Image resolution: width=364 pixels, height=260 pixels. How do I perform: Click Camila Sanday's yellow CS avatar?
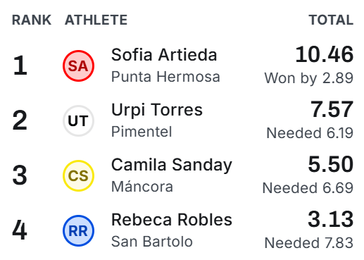point(78,175)
